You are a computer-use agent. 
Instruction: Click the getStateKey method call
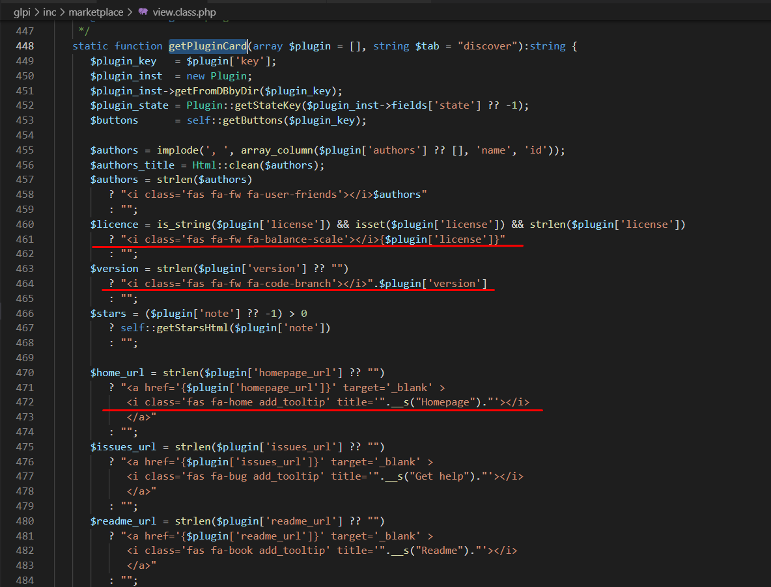tap(268, 105)
